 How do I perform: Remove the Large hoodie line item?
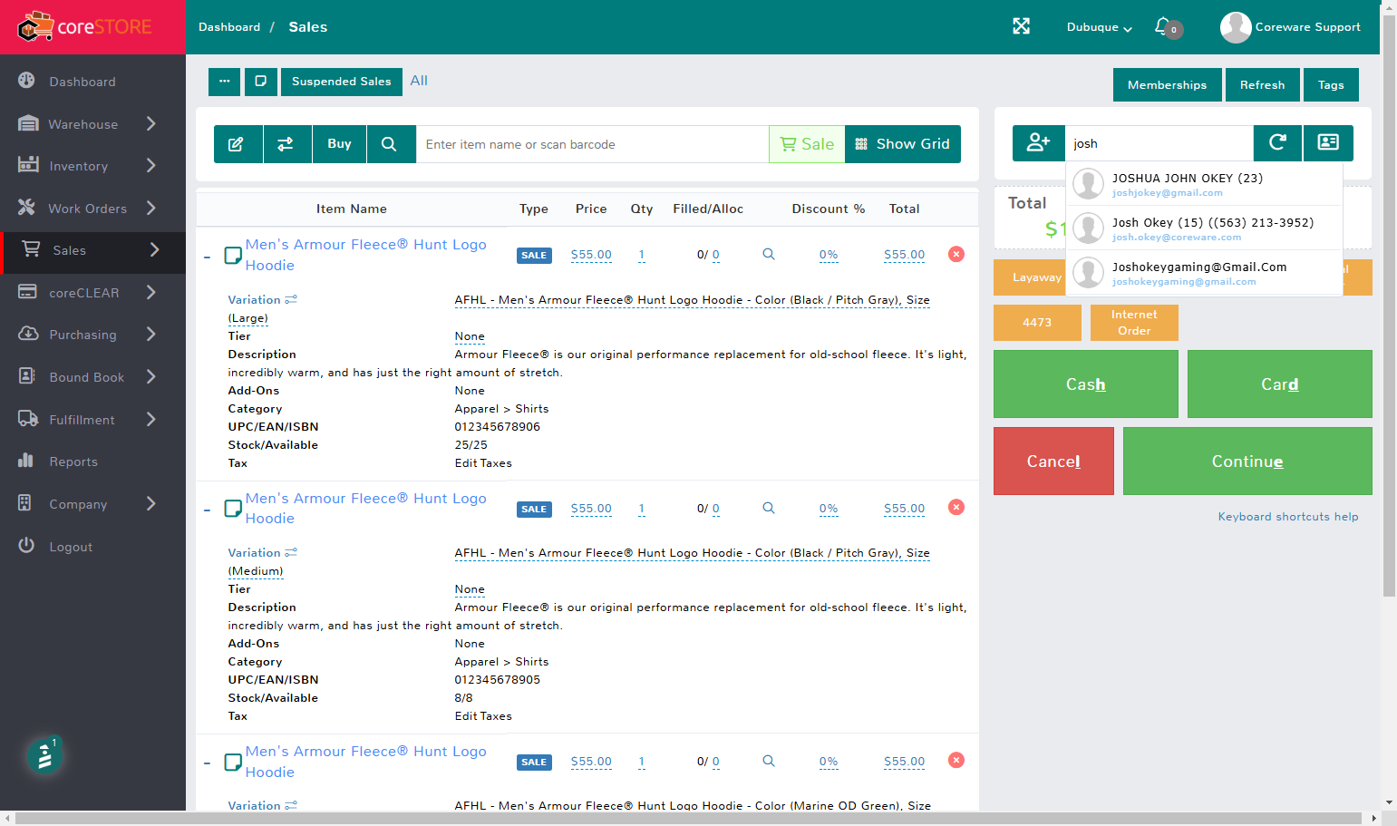(956, 254)
